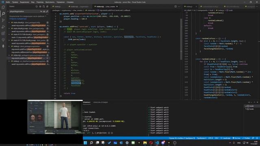Click the line and column indicator in status bar
260x146 pixels.
click(x=182, y=138)
